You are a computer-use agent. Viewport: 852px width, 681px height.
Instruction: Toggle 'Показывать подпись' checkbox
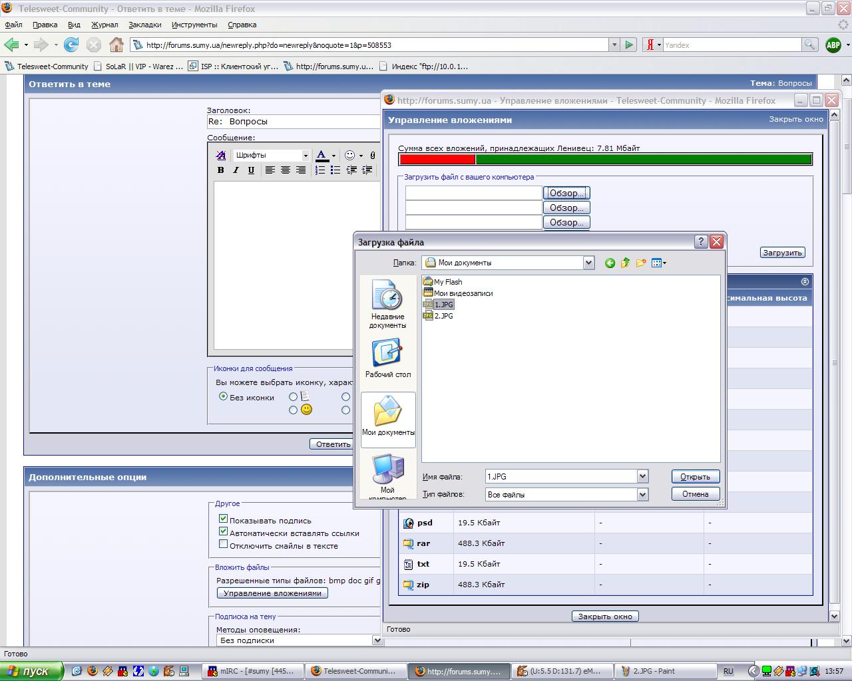pos(224,519)
